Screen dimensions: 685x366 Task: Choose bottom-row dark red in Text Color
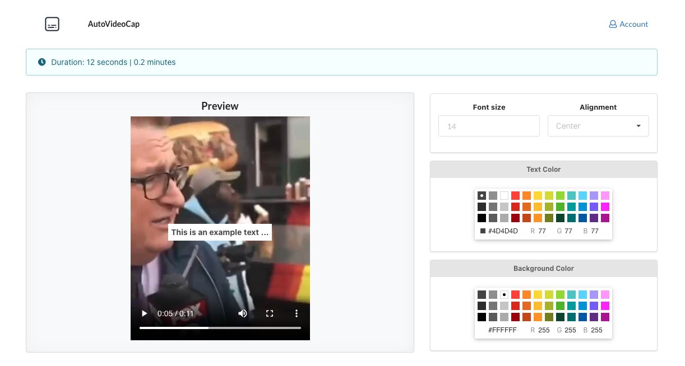click(x=515, y=218)
